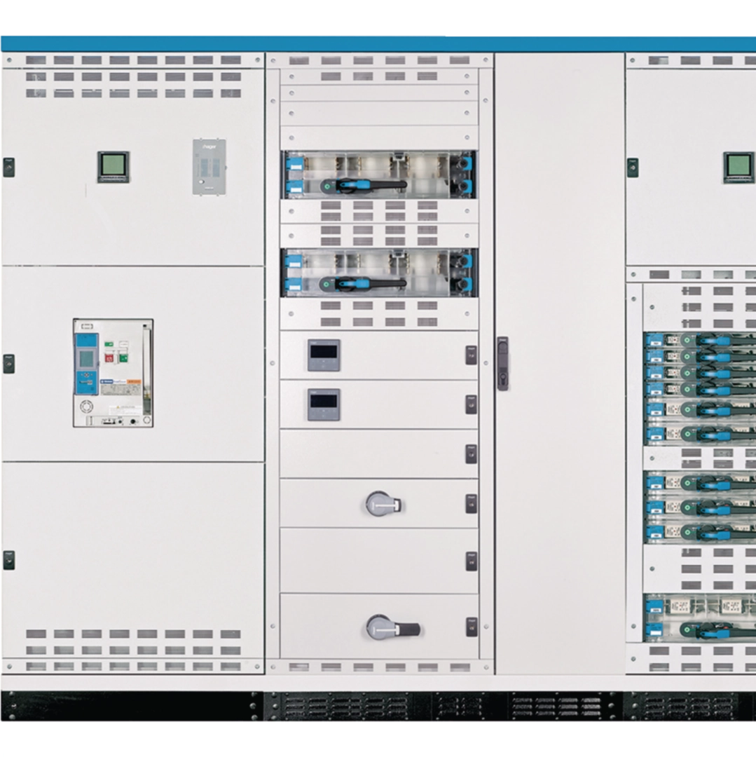Viewport: 756px width, 757px height.
Task: Click the bottom door lock on left cabinet
Action: (8, 560)
